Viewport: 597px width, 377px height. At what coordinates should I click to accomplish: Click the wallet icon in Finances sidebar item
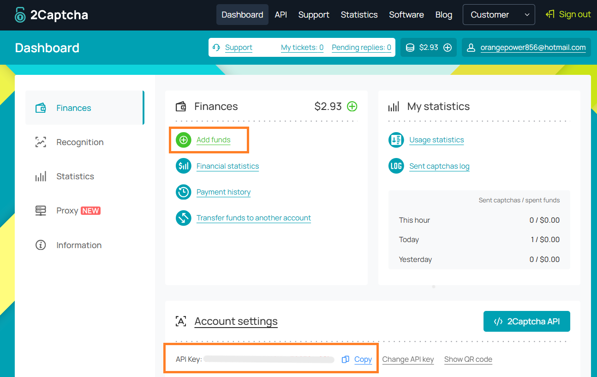click(41, 108)
